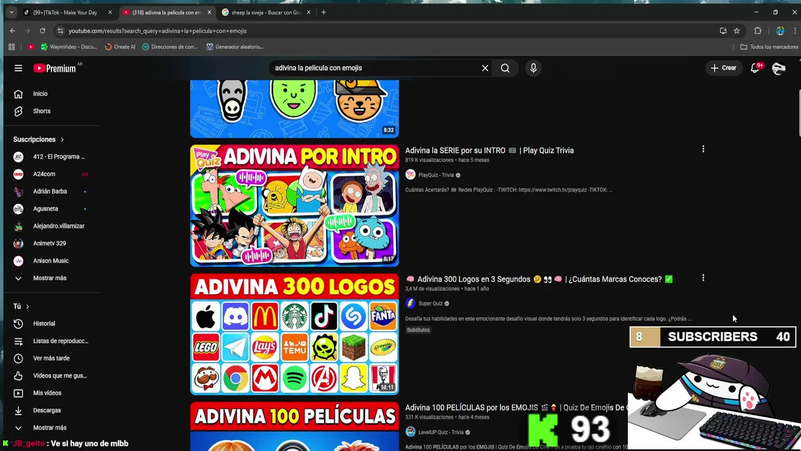Click the magnifier search button
Screen dimensions: 801x451
[505, 68]
